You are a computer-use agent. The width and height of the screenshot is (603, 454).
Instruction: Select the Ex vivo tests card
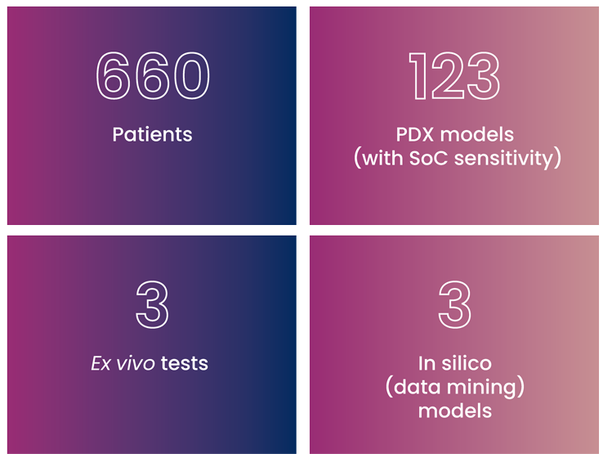tap(152, 344)
